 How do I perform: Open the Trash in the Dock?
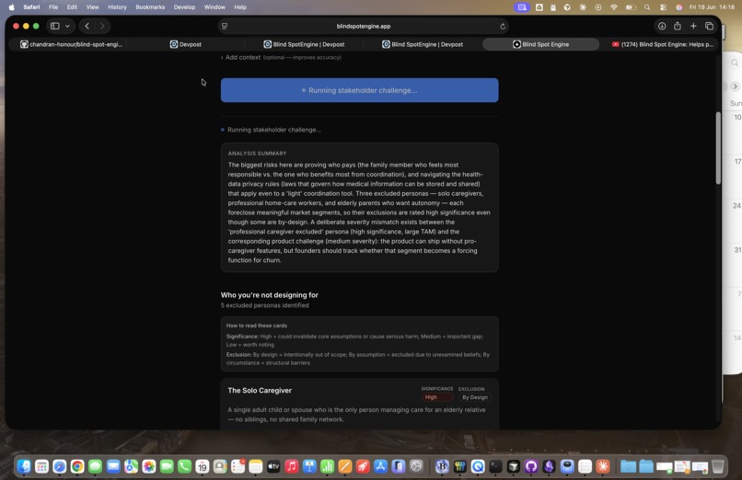(x=718, y=467)
